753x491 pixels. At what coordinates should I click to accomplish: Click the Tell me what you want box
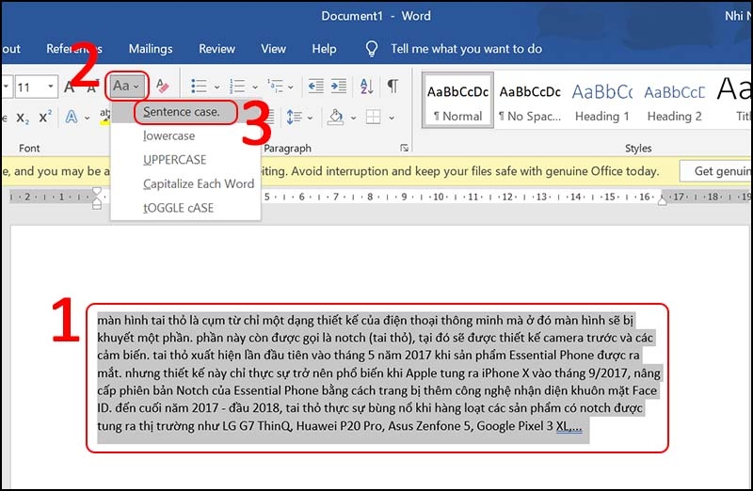coord(466,49)
